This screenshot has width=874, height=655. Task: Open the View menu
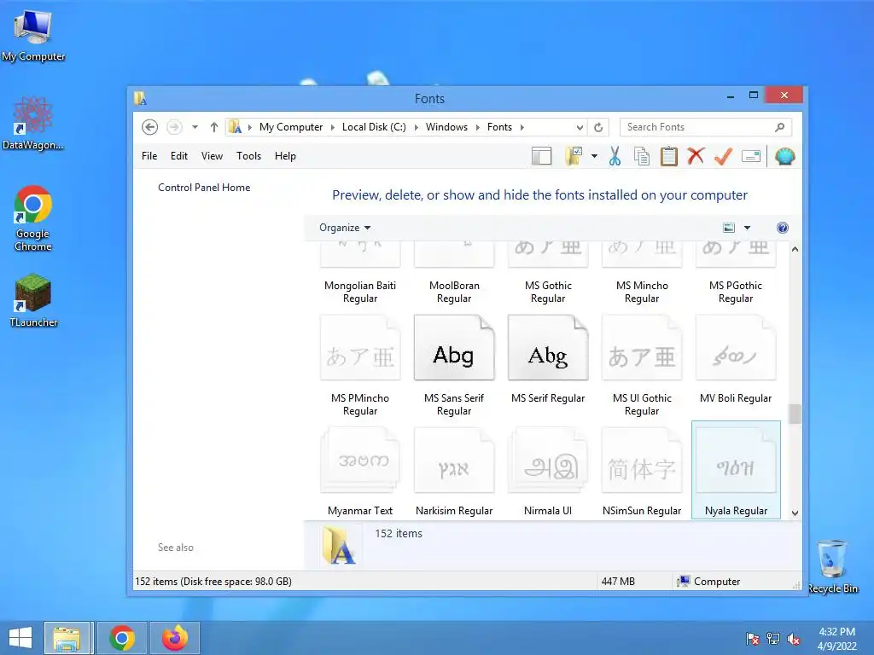(212, 156)
